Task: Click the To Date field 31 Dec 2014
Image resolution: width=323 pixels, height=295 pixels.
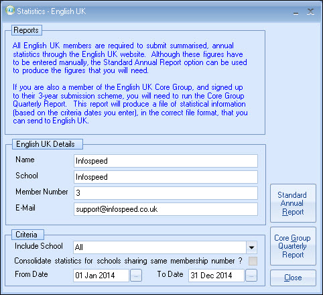Action: tap(216, 276)
